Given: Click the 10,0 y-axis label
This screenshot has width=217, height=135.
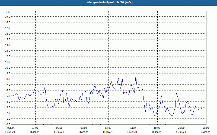Looking at the screenshot, I should click(x=8, y=68).
